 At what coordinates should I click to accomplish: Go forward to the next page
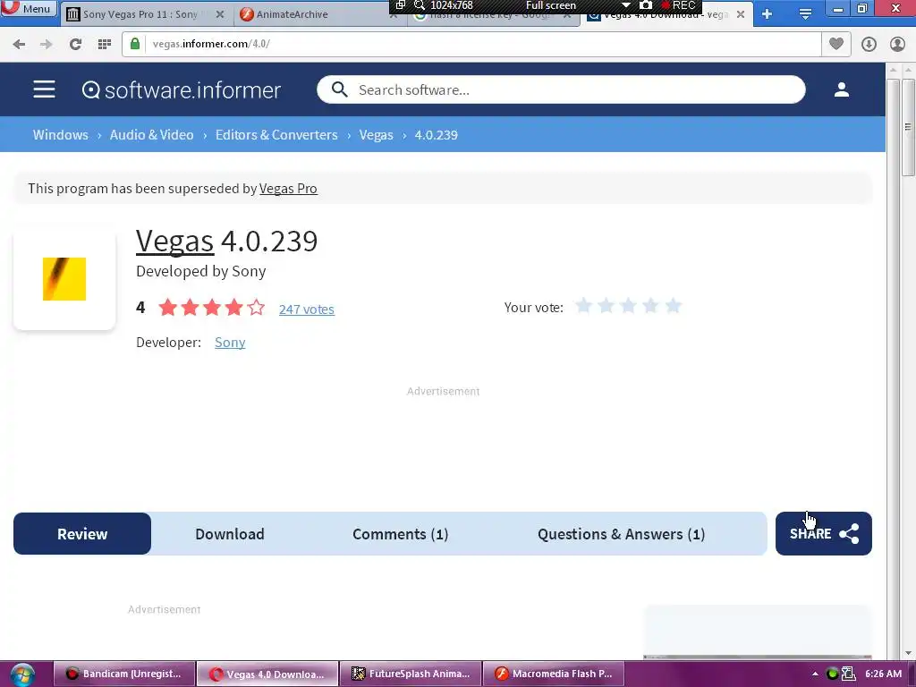47,44
